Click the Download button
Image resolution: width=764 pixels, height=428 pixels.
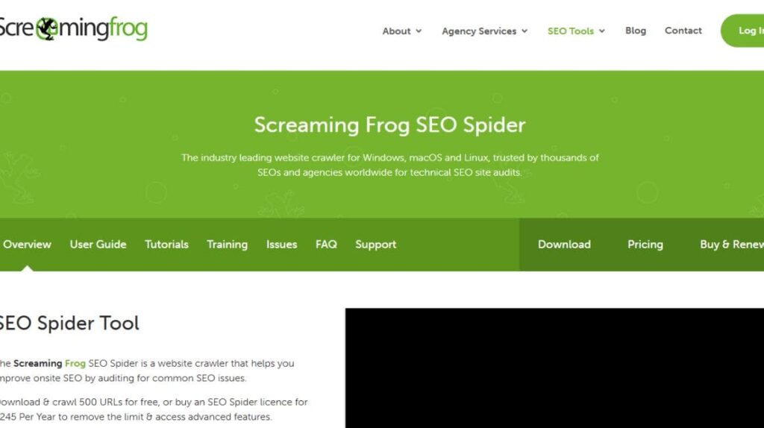point(564,245)
